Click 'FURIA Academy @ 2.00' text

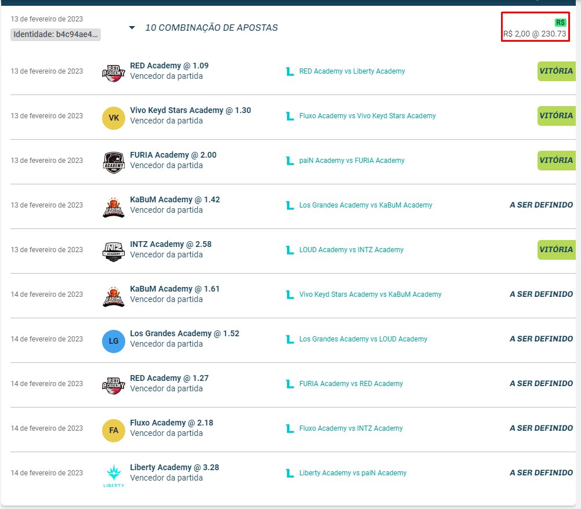173,155
